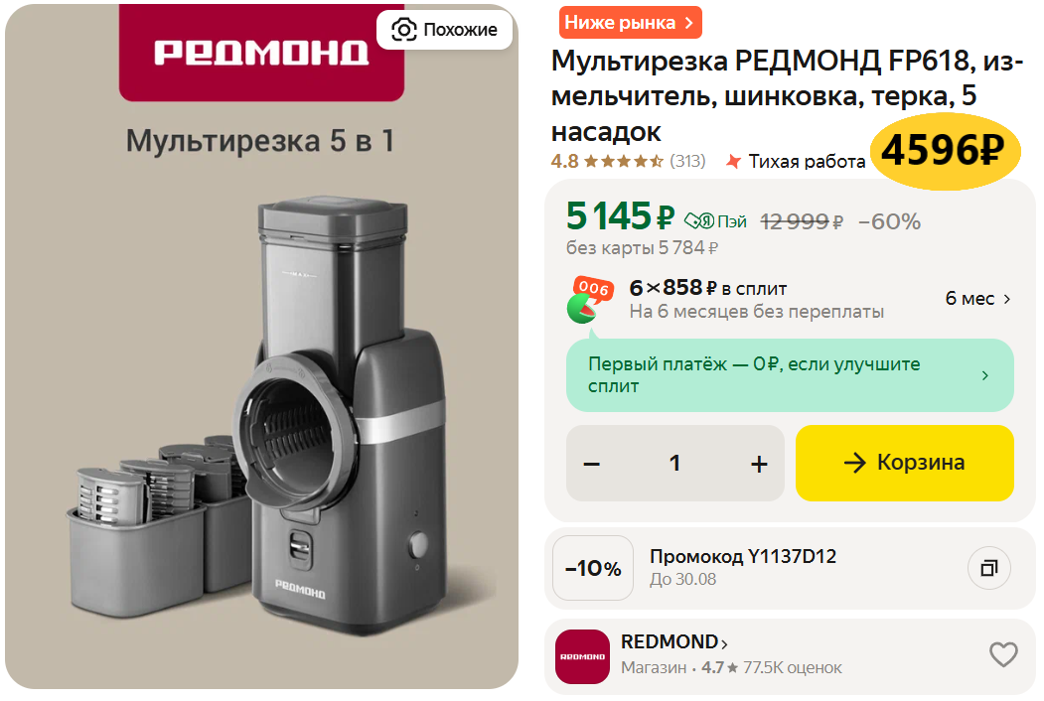
Task: Expand the Первый платёж 0₽ banner
Action: [x=790, y=374]
